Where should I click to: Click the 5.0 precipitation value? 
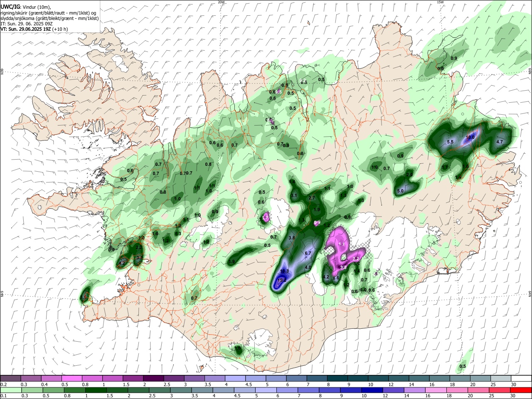click(x=401, y=191)
